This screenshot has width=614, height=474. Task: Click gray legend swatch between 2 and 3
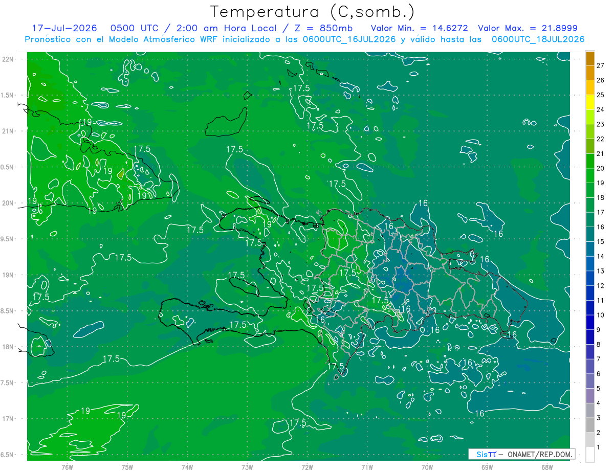click(590, 425)
